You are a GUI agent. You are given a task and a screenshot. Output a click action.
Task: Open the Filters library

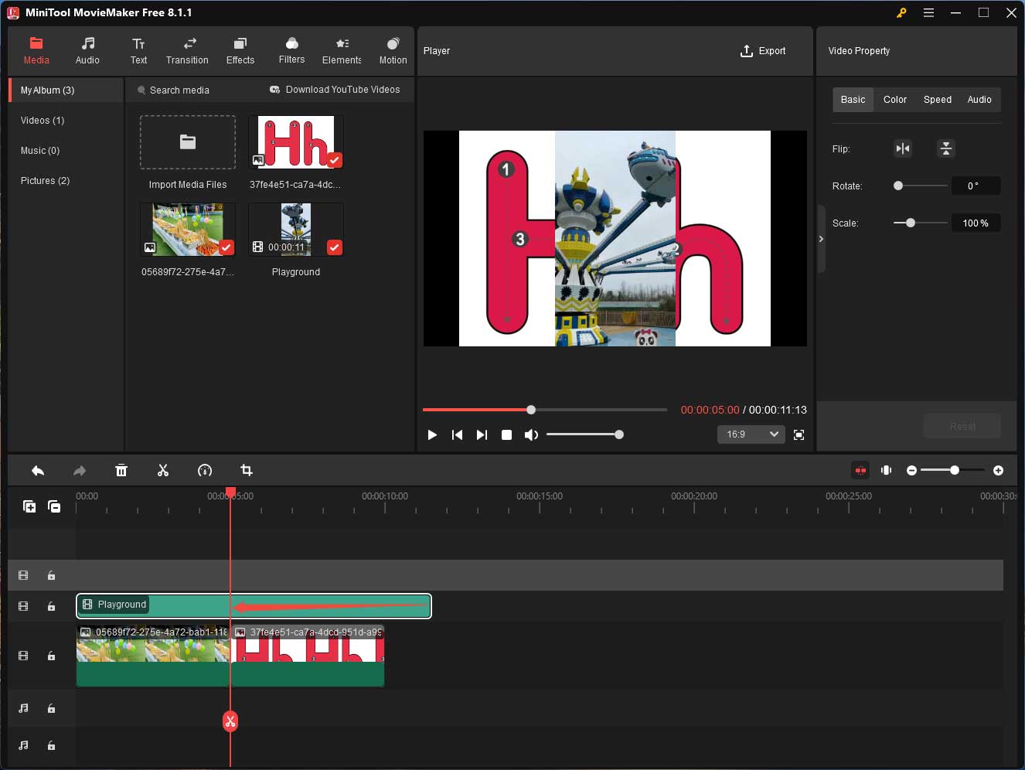[291, 50]
